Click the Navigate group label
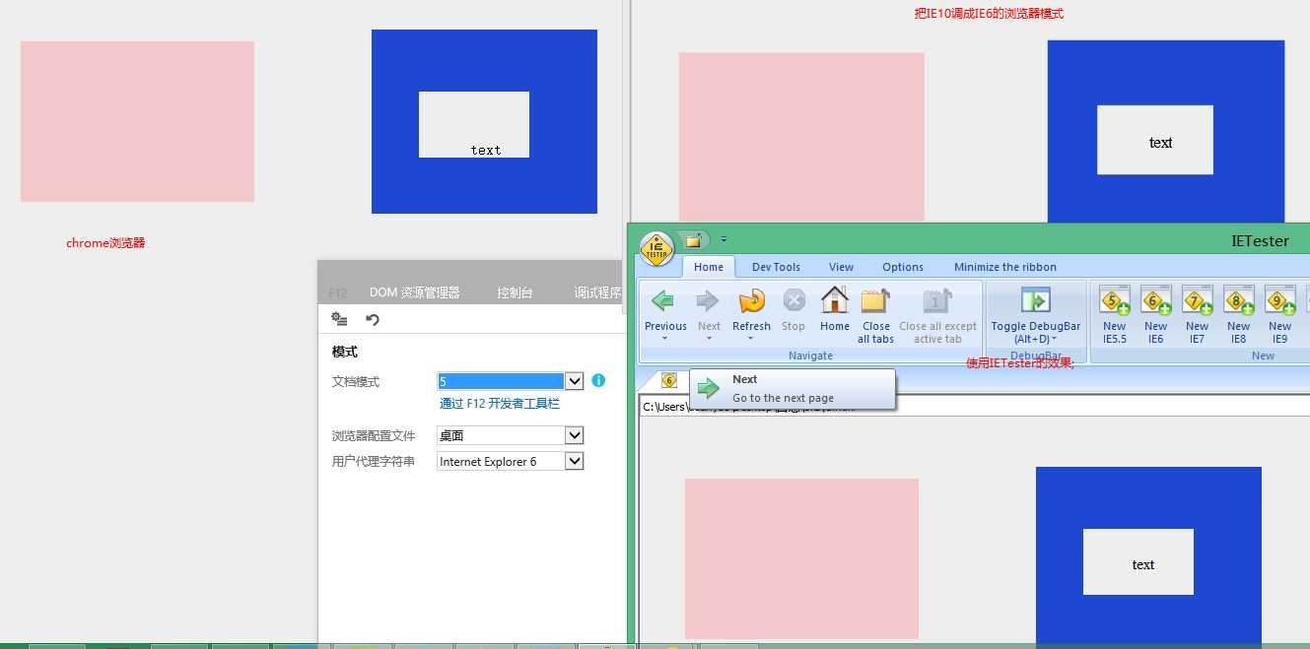 click(810, 356)
